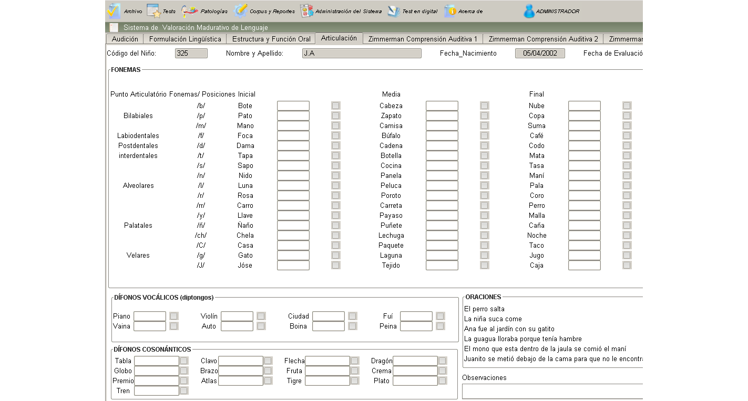The image size is (748, 401).
Task: Check the box for initial word Bote
Action: tap(336, 105)
